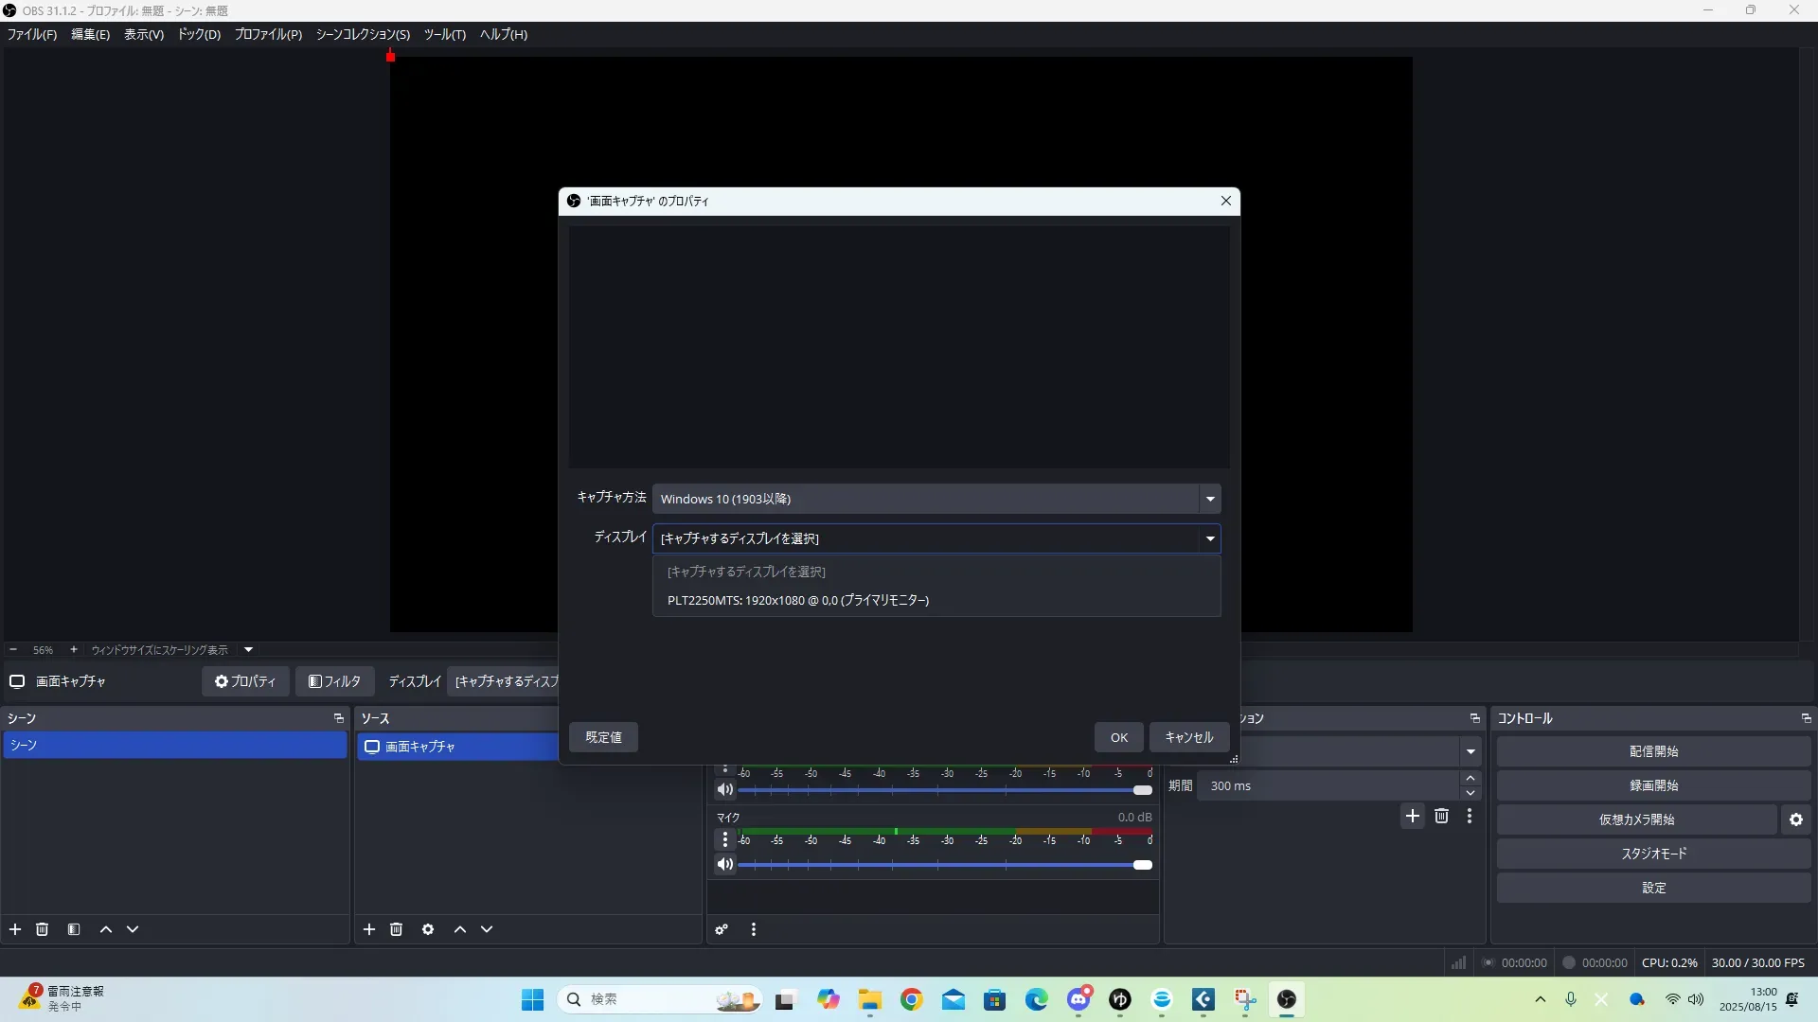Open advanced audio properties gears icon
The height and width of the screenshot is (1022, 1818).
pyautogui.click(x=722, y=929)
